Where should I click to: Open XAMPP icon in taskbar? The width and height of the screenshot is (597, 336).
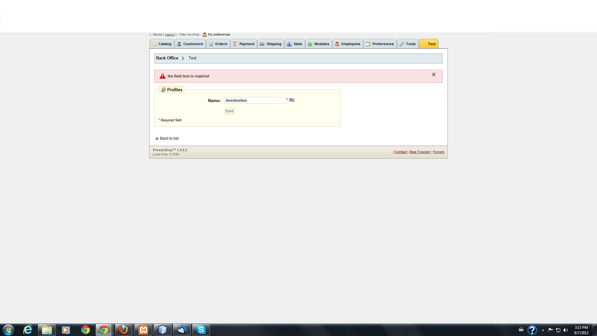(143, 330)
